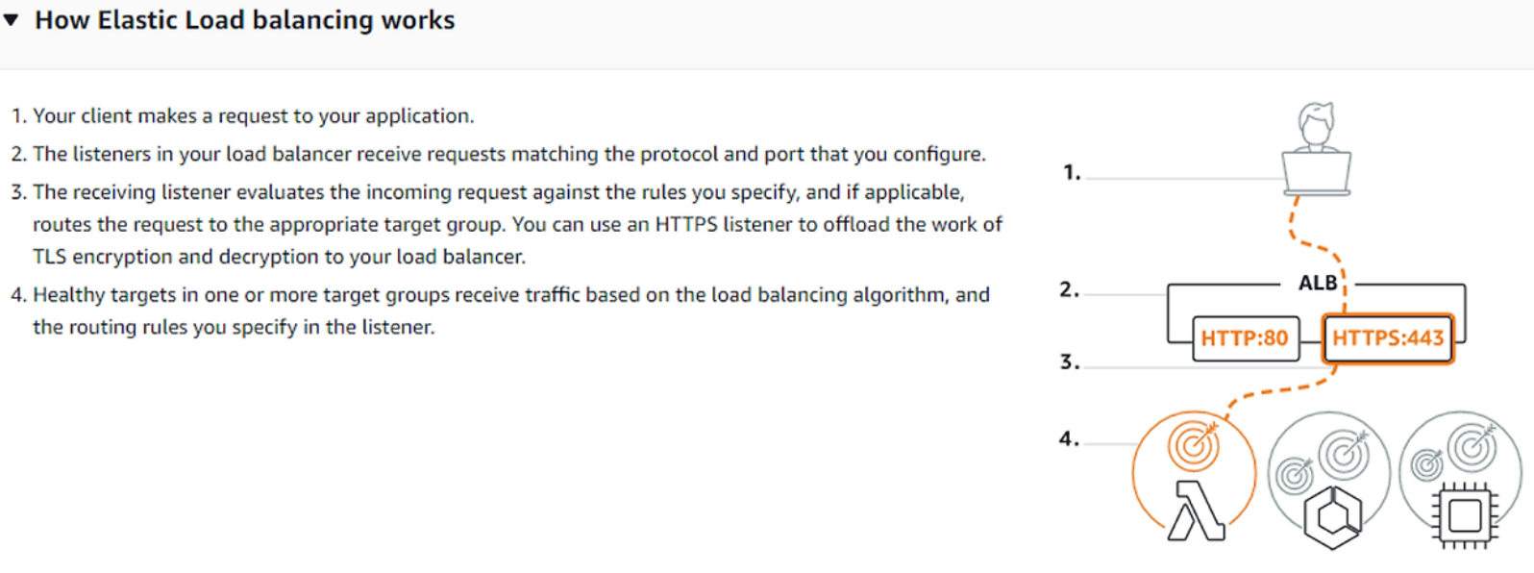This screenshot has width=1534, height=573.
Task: Click step number 1 in the diagram
Action: tap(1072, 173)
